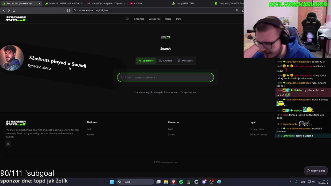
Task: Open File Explorer from taskbar
Action: click(x=166, y=182)
